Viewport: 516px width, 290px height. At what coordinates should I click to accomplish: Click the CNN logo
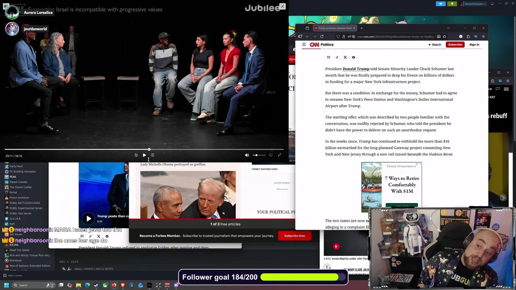[x=314, y=45]
